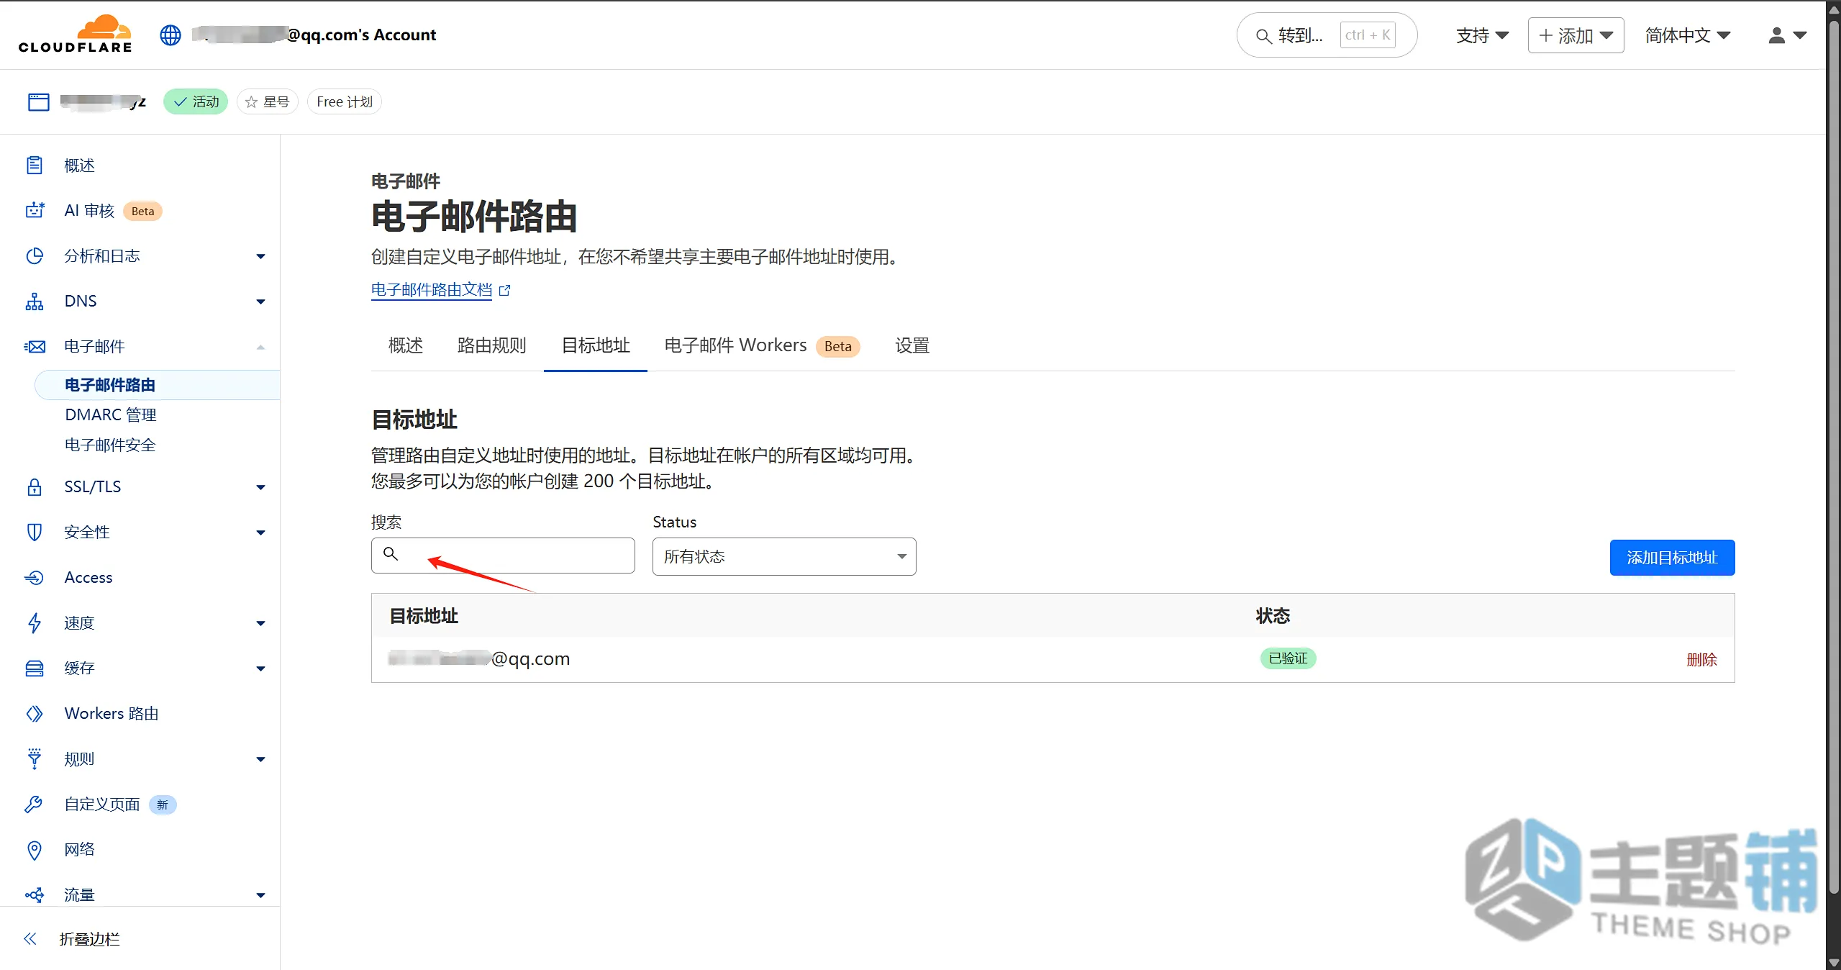Click the 缓存 storage icon
The height and width of the screenshot is (970, 1841).
(x=35, y=668)
